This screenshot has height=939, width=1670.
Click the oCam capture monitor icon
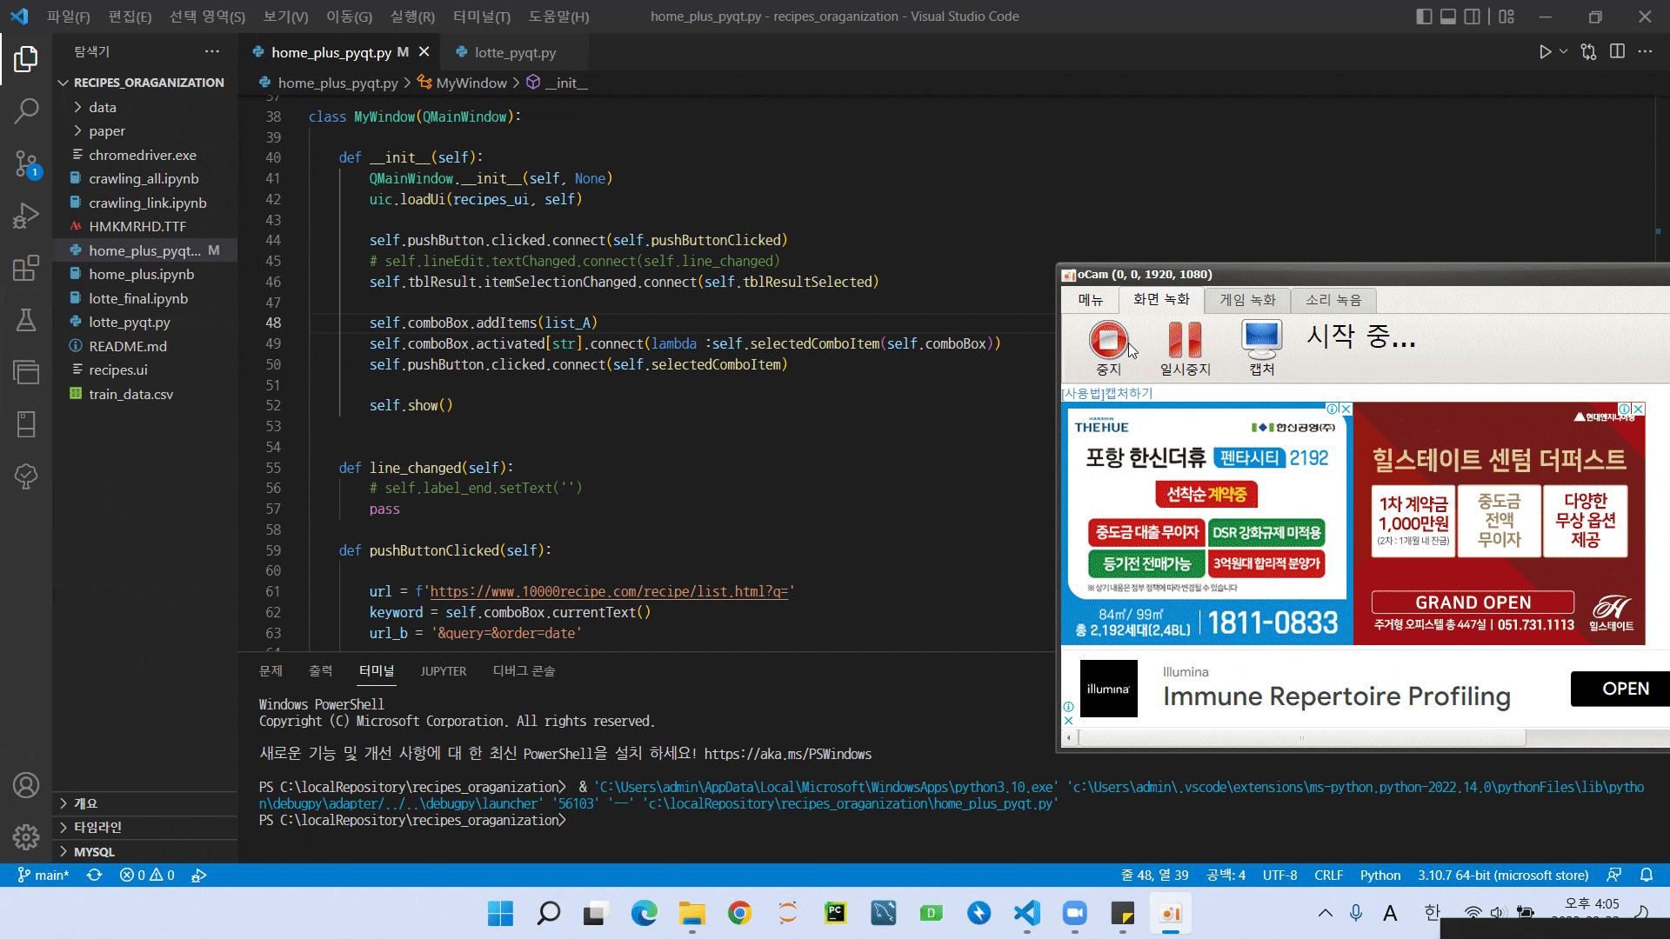point(1262,348)
